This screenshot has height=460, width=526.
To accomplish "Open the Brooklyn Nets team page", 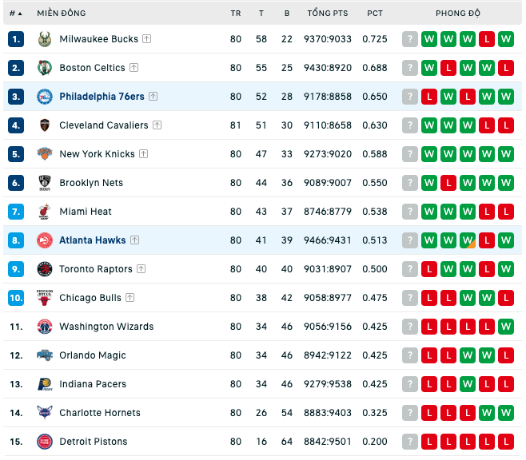I will tap(91, 183).
